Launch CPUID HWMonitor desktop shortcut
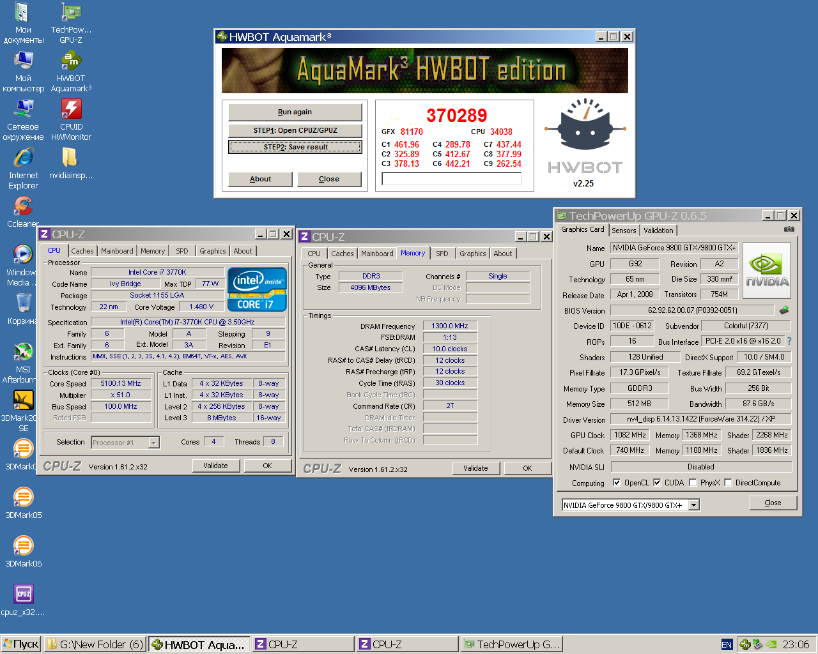 [71, 120]
